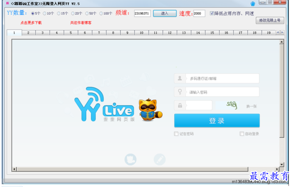Click the captcha code input field
Viewport: 292px width, 187px height.
pos(199,105)
